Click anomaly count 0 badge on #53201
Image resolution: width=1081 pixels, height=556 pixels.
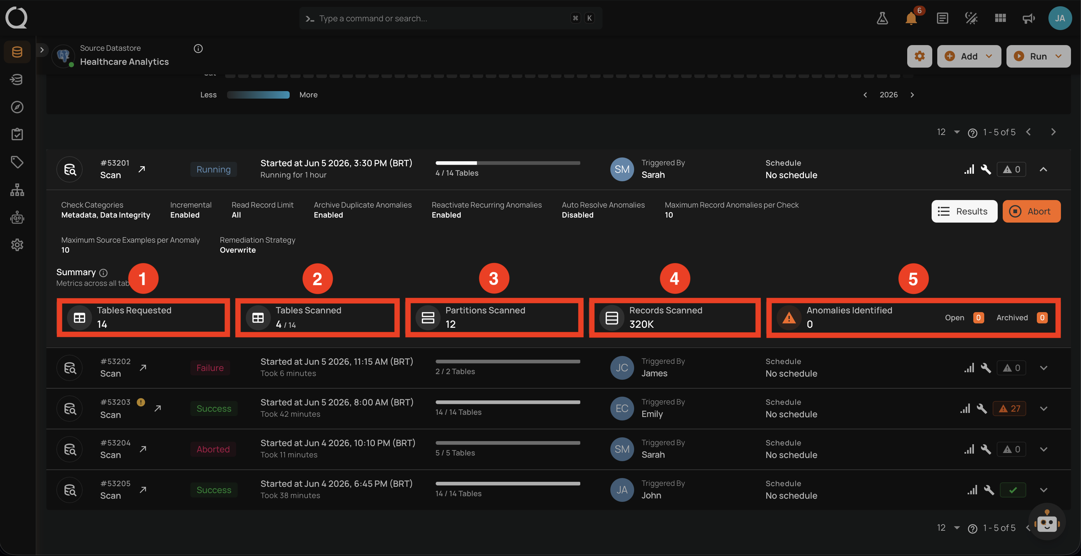[x=1011, y=169]
